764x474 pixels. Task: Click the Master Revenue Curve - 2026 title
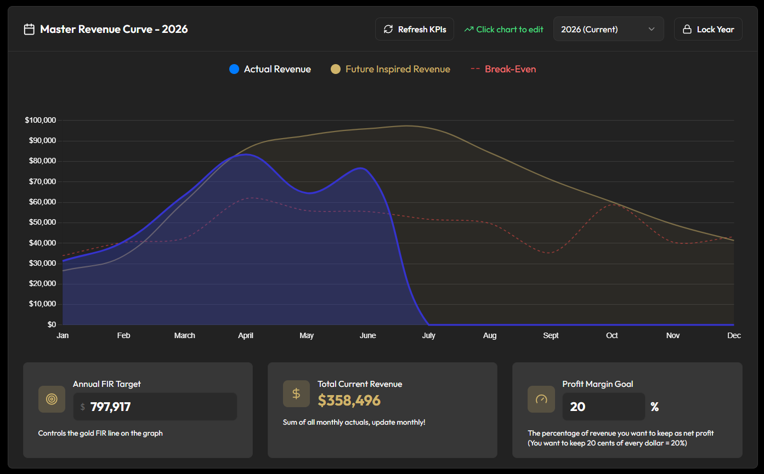tap(114, 29)
